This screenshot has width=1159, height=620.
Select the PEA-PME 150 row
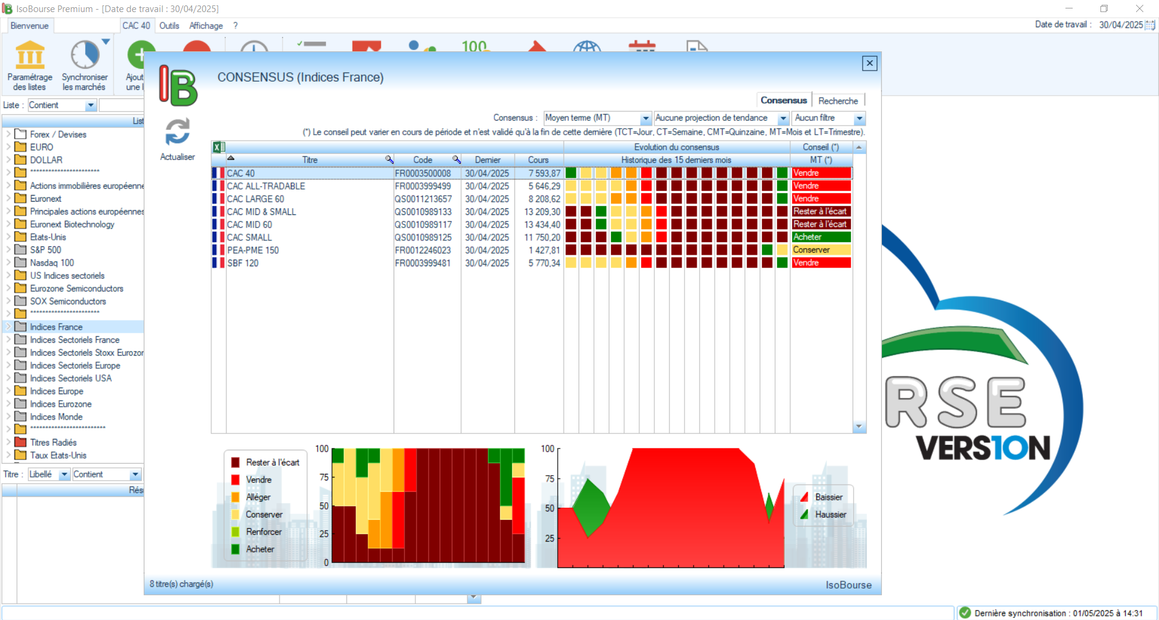[531, 250]
